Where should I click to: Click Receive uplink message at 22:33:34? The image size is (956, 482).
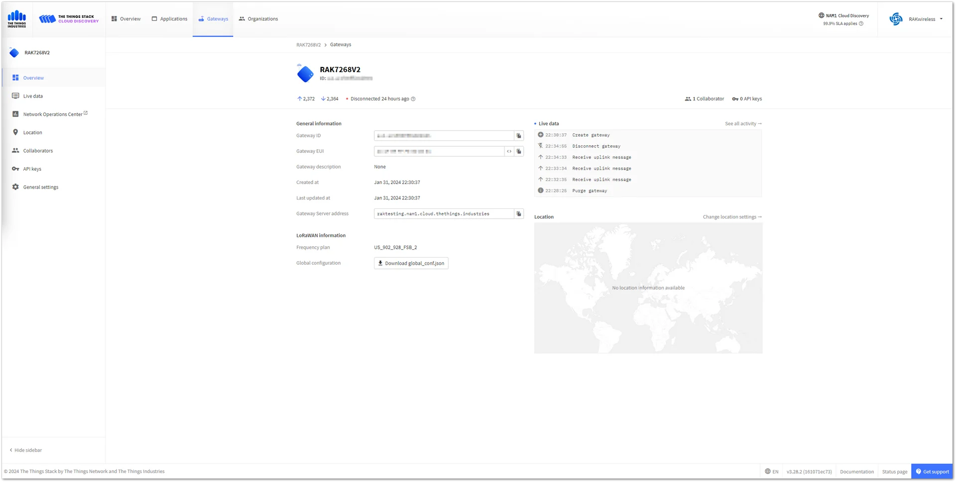click(648, 168)
